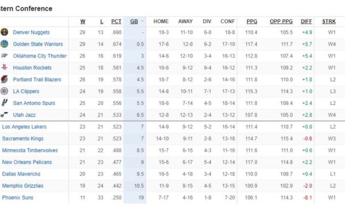Image resolution: width=345 pixels, height=207 pixels.
Task: Click the Utah Jazz logo
Action: pos(4,115)
